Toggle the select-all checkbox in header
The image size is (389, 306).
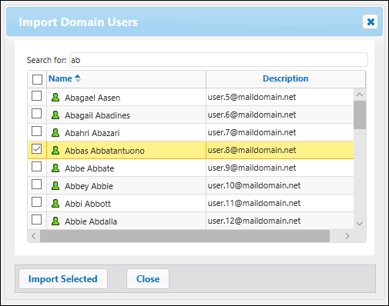tap(37, 79)
